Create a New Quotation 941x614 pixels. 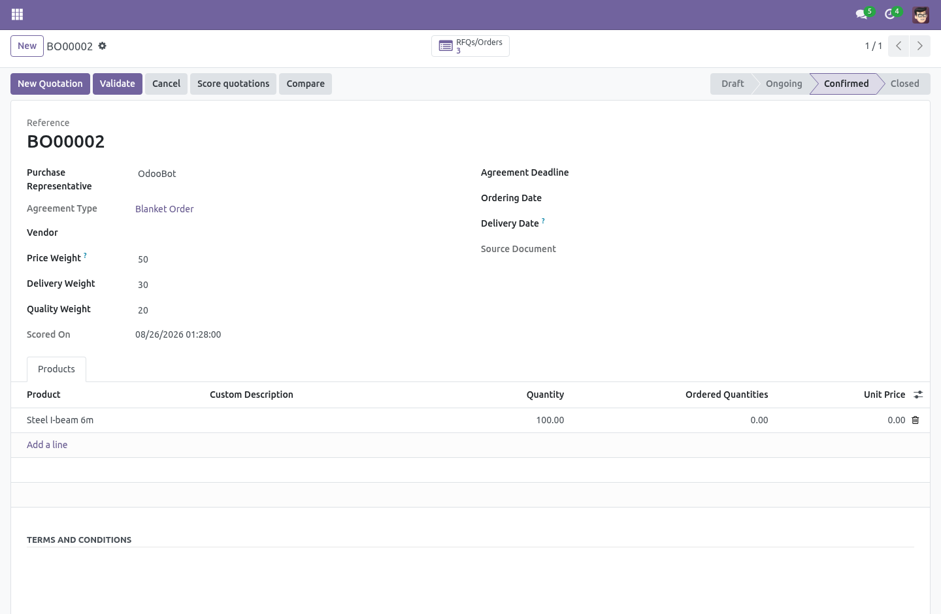50,84
